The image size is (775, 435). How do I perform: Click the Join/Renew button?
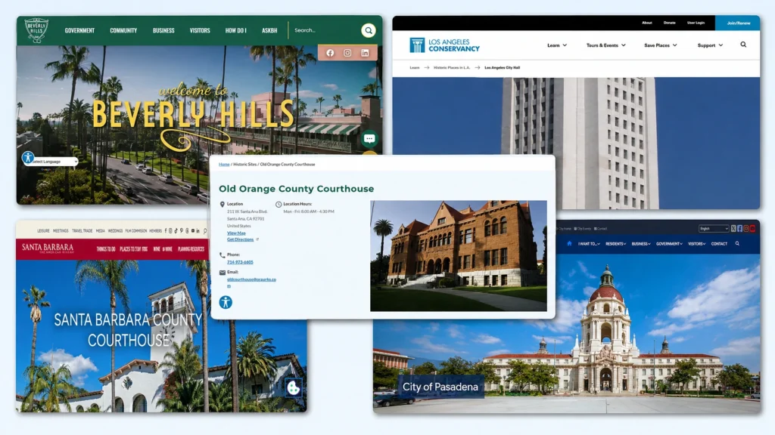click(x=739, y=23)
